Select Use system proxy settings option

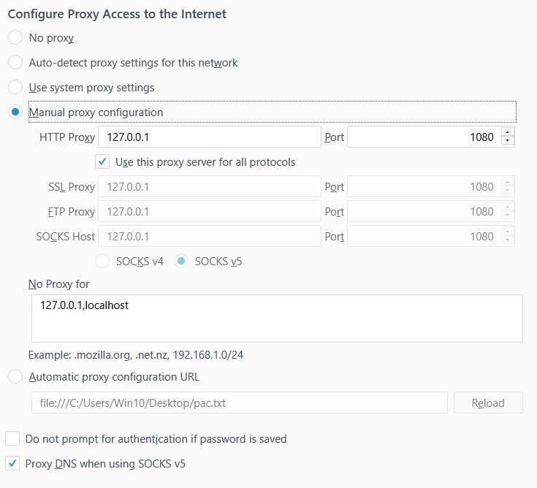(x=15, y=87)
